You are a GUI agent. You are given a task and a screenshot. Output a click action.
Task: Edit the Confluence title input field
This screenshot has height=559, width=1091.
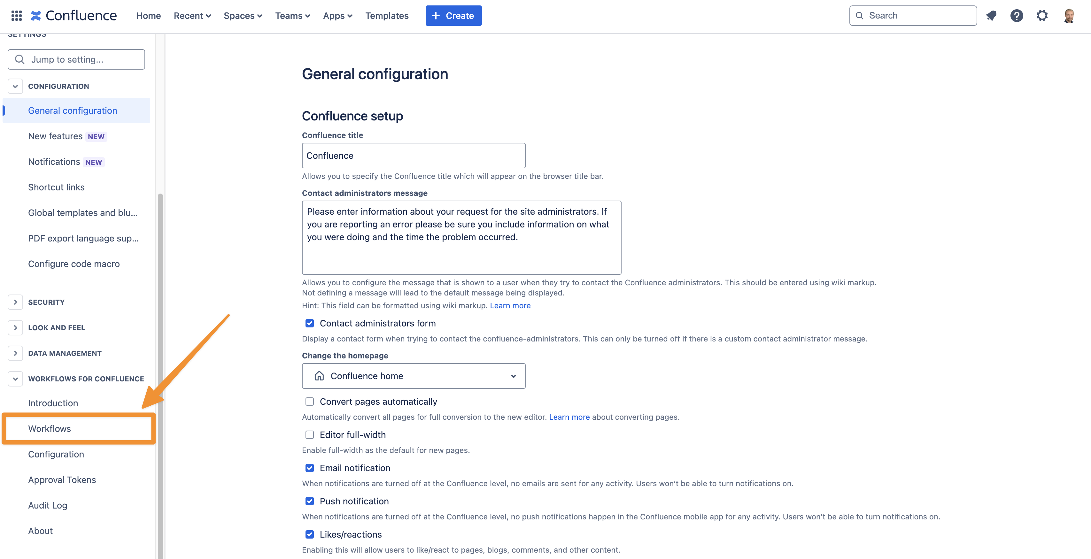tap(414, 156)
